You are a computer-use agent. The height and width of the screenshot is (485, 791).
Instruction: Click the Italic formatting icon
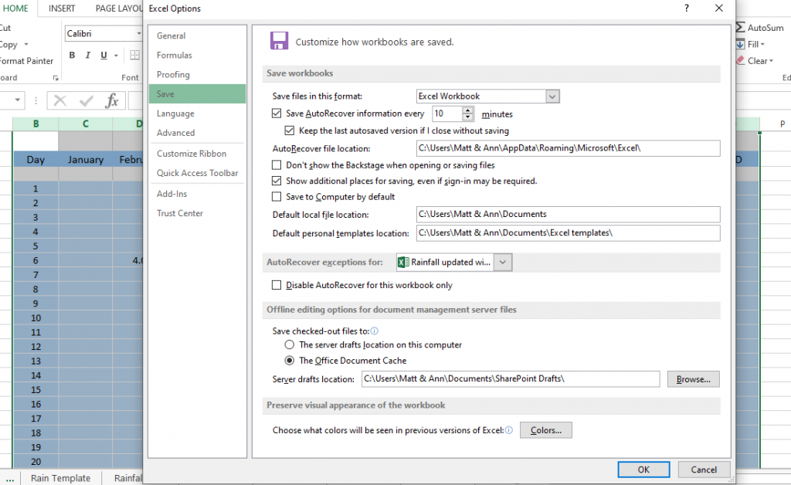pyautogui.click(x=88, y=55)
